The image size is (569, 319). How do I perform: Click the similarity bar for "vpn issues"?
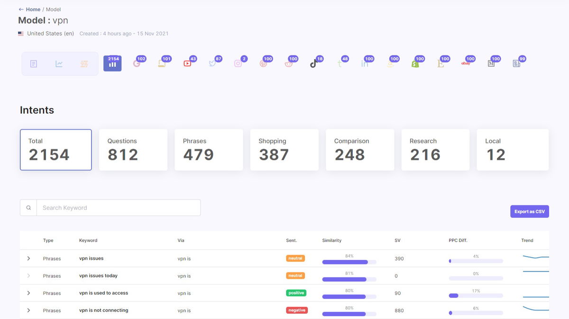click(x=349, y=262)
